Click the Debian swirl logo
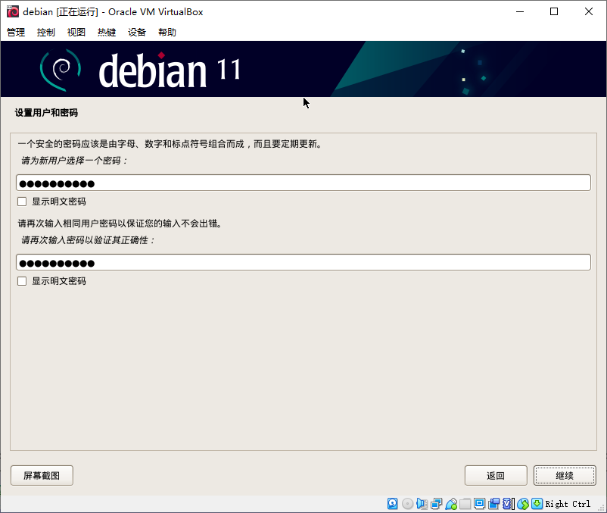Screen dimensions: 607x513 pos(61,70)
